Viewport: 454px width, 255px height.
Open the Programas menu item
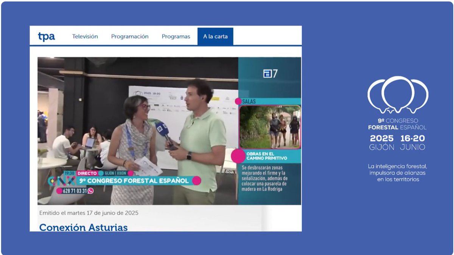(176, 37)
